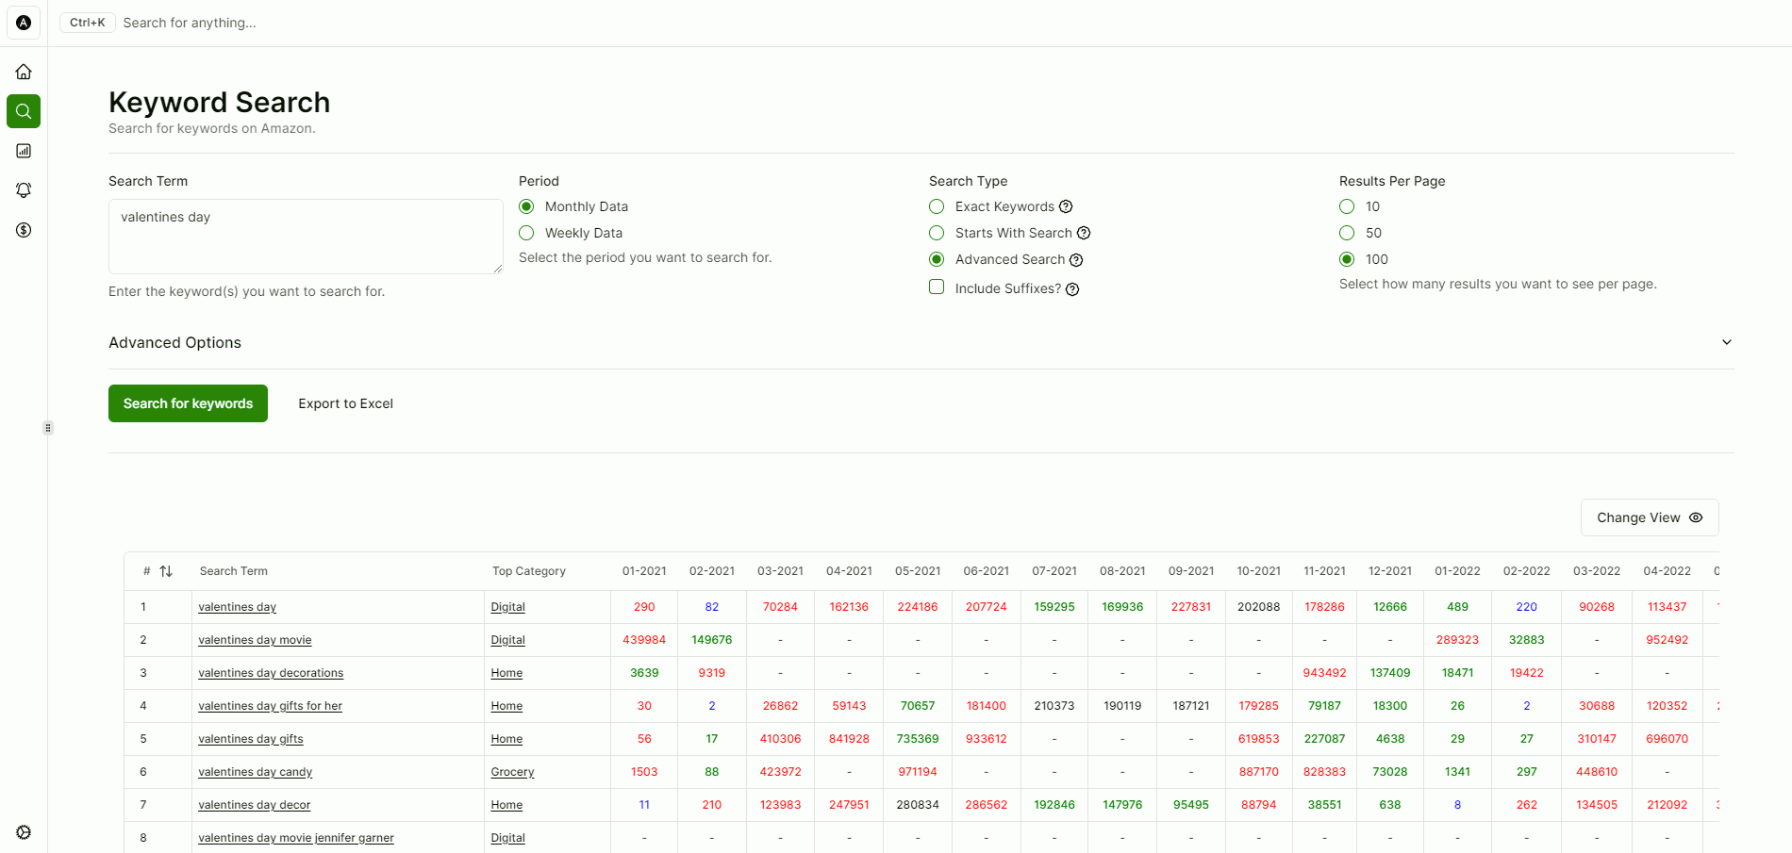Open the keyword search sidebar icon
Viewport: 1792px width, 853px height.
(24, 111)
